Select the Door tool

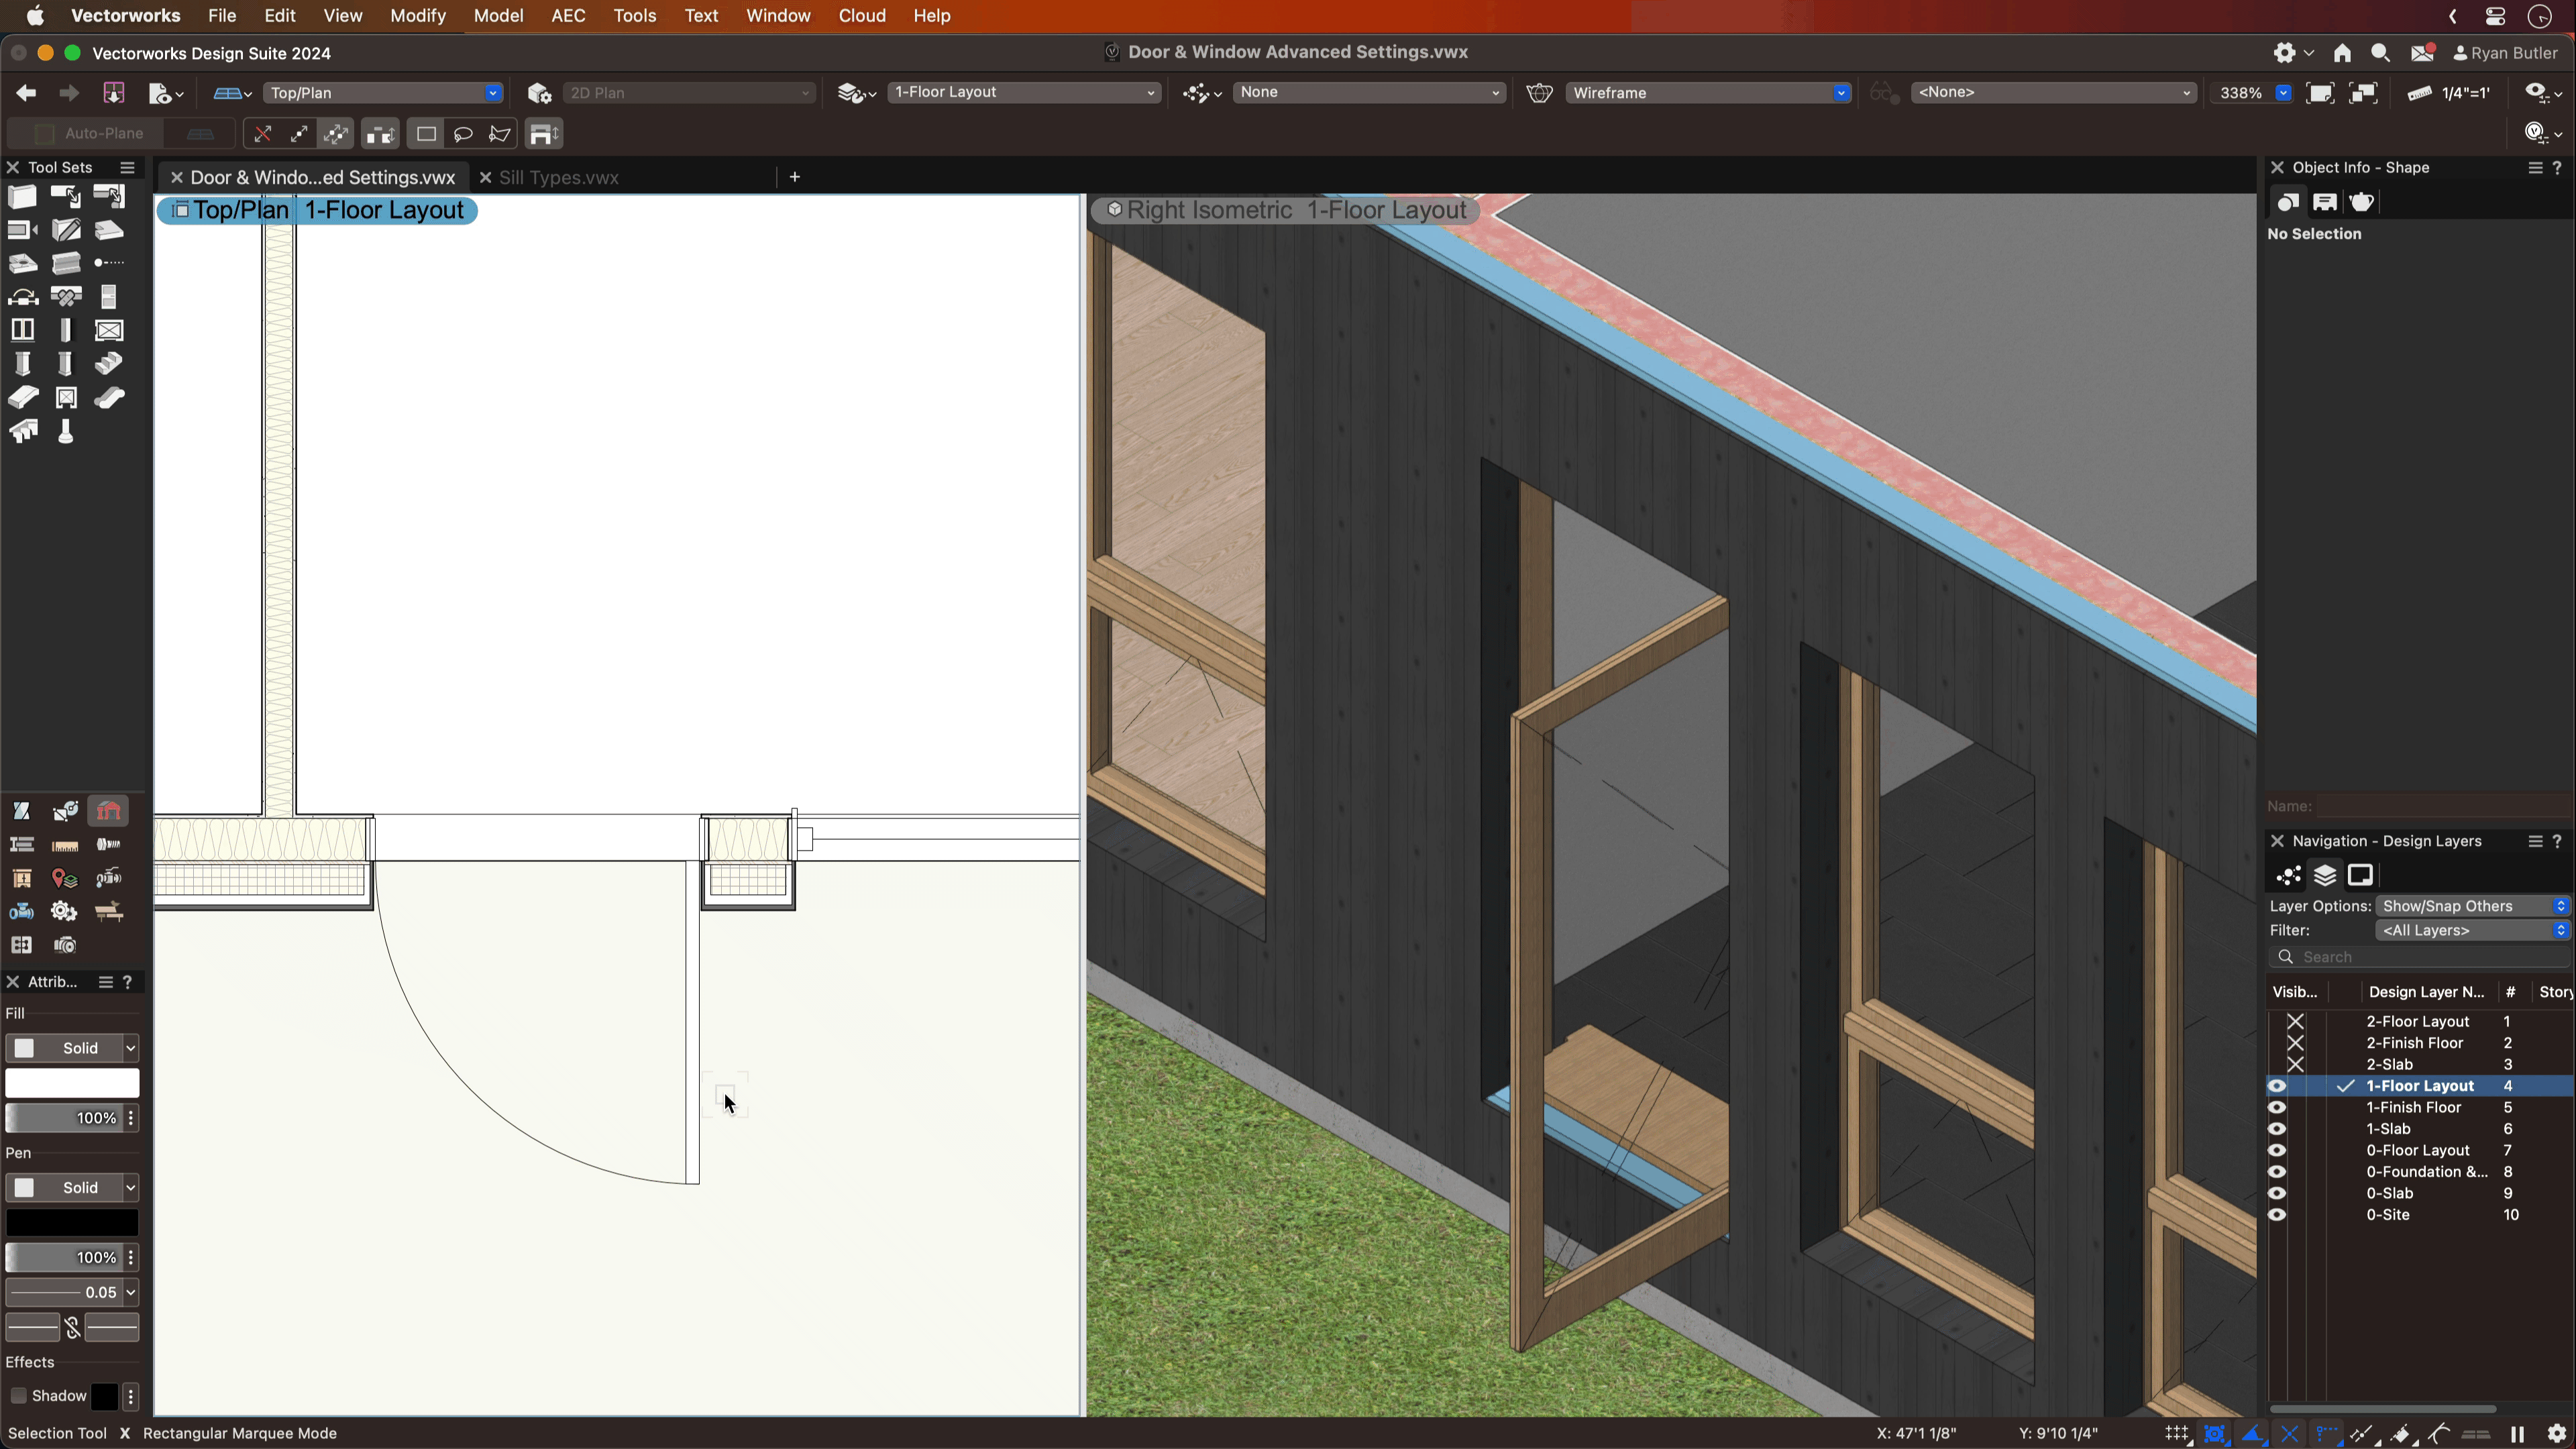(x=109, y=296)
